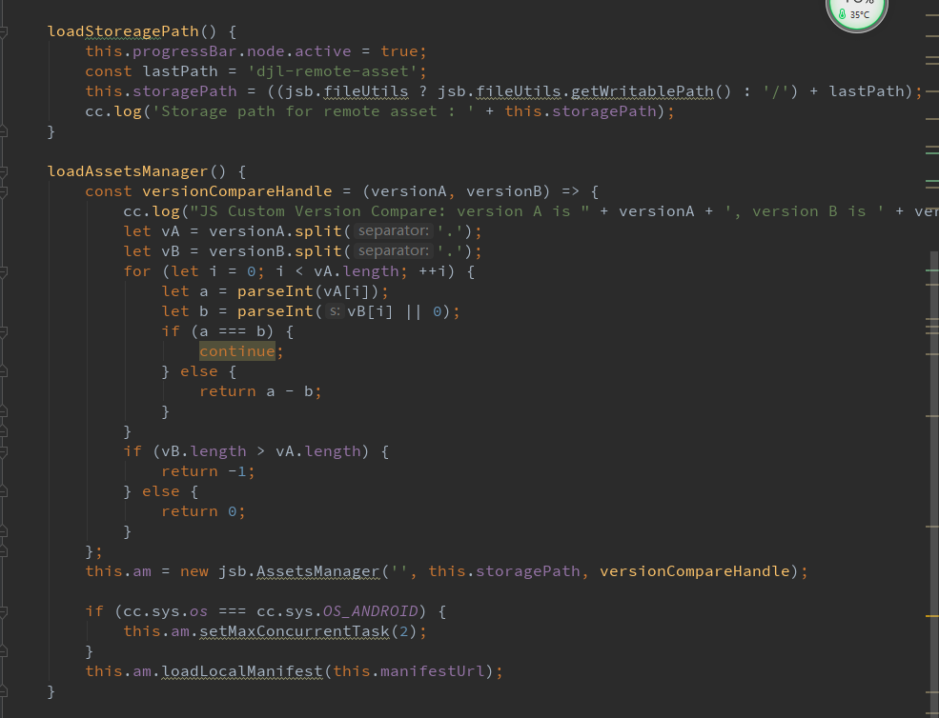The height and width of the screenshot is (718, 939).
Task: Fold the 'if (a === b)' block
Action: coord(3,331)
